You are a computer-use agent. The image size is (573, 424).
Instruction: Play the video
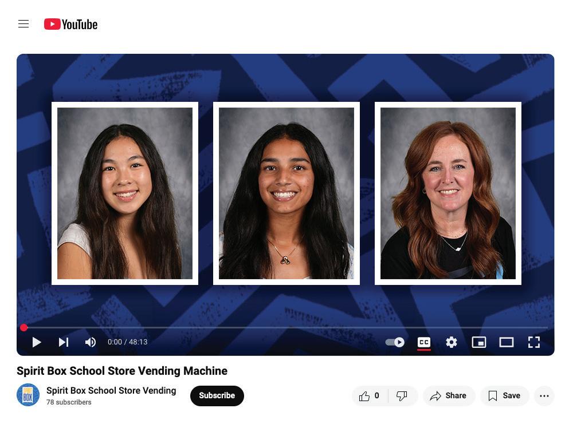pyautogui.click(x=36, y=342)
